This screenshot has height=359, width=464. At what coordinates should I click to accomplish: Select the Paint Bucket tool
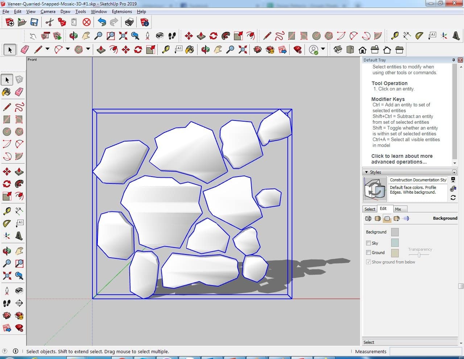(x=7, y=92)
